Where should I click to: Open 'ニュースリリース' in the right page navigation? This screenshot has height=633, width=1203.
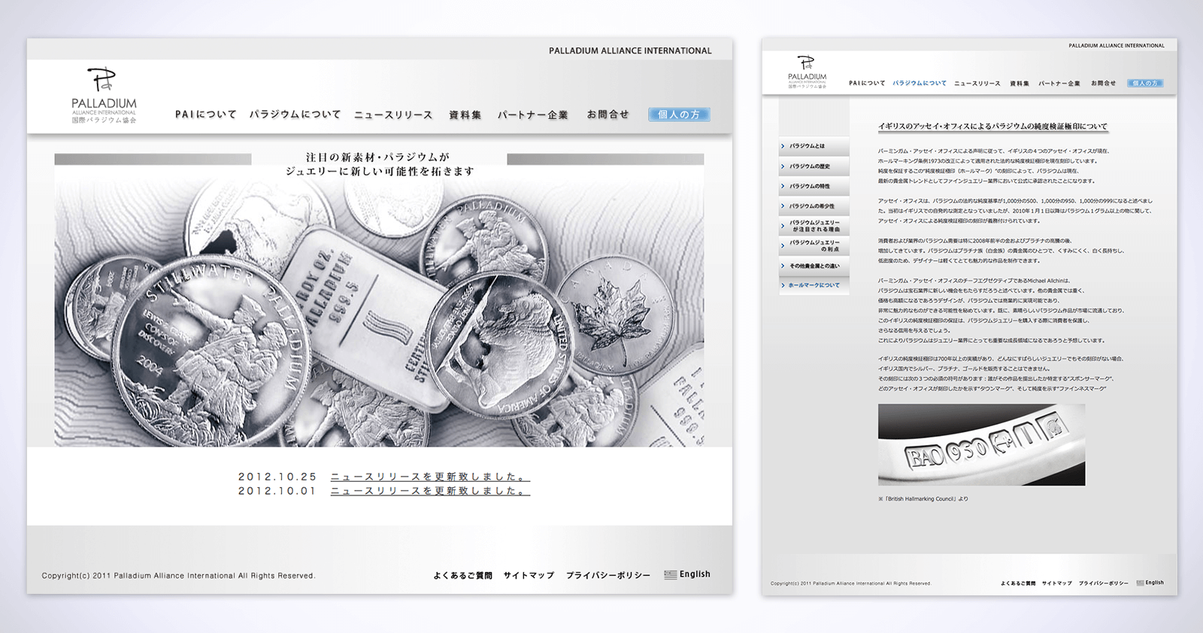[977, 83]
